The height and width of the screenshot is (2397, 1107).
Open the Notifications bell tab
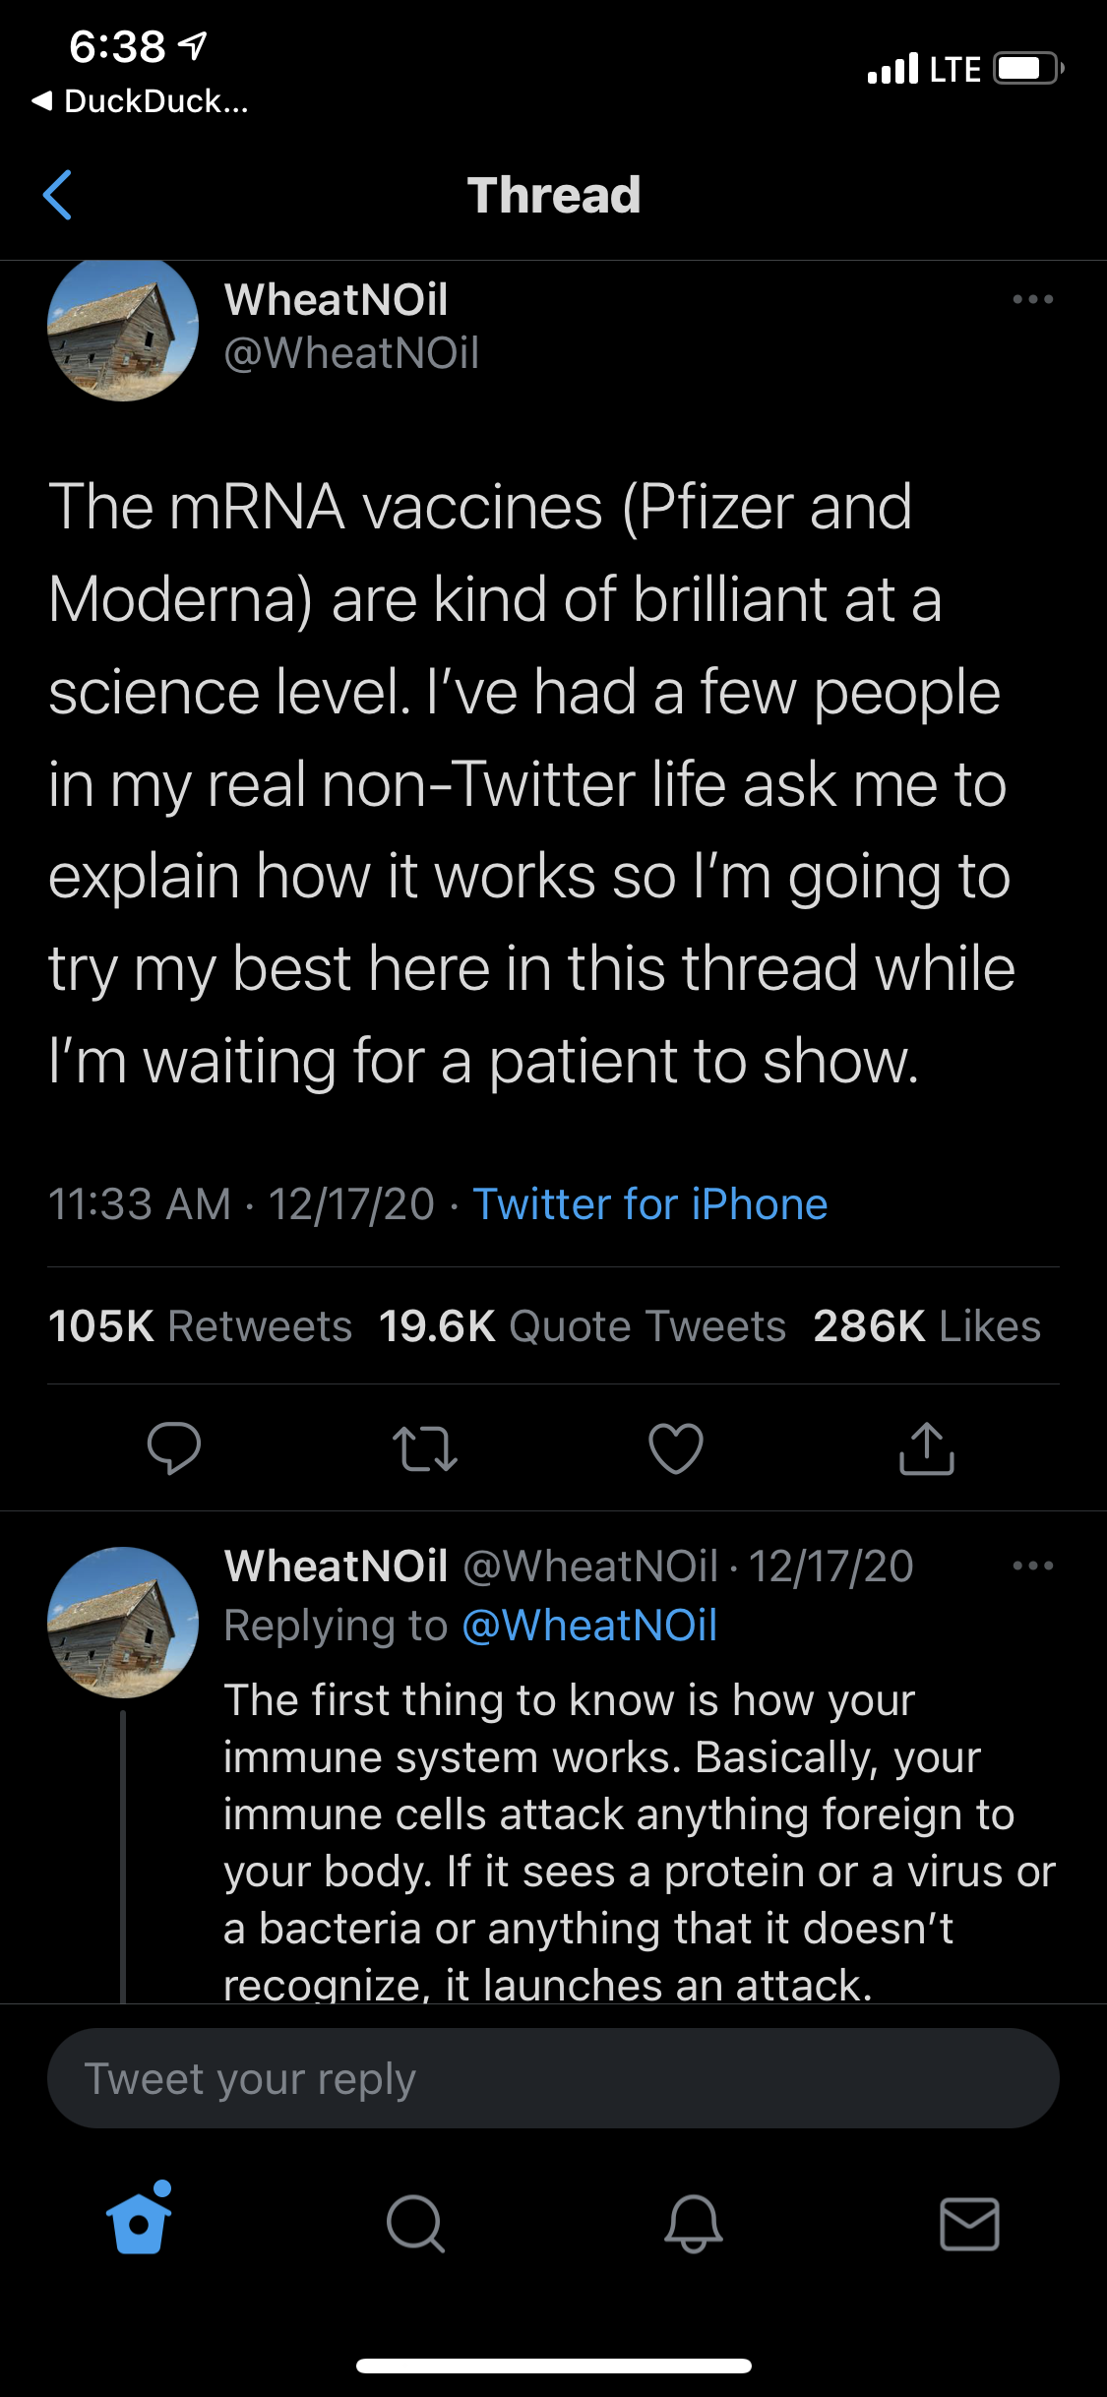[x=693, y=2223]
